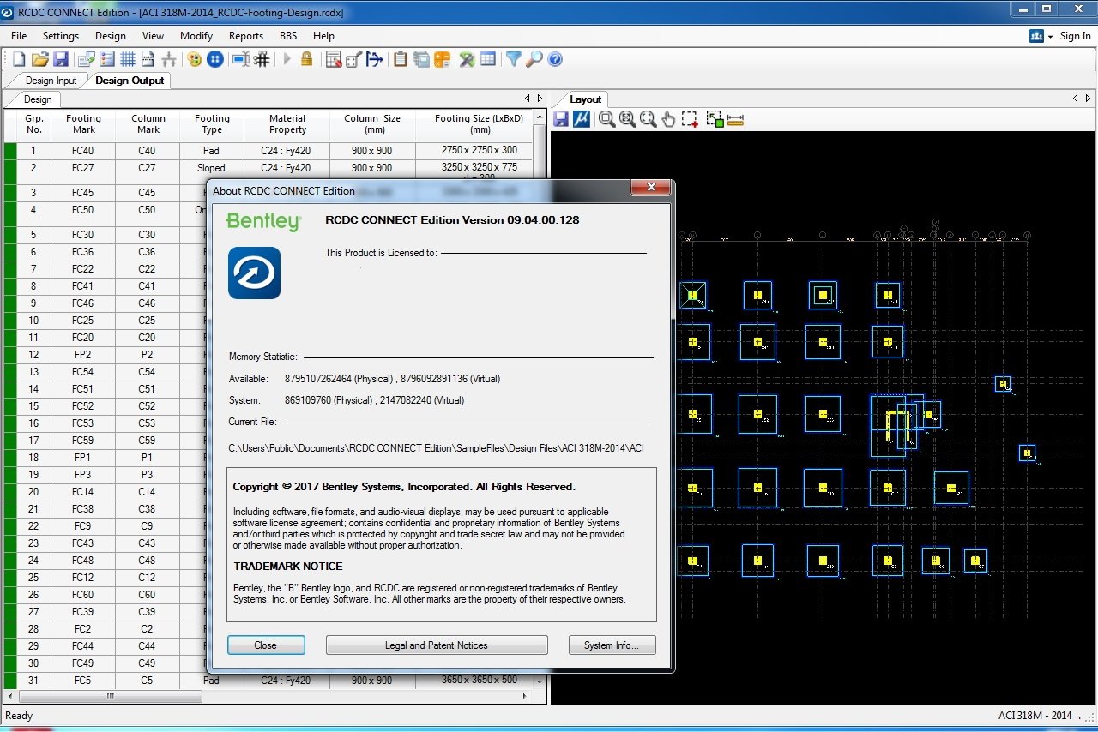Open the Reports menu
This screenshot has height=732, width=1098.
(246, 36)
